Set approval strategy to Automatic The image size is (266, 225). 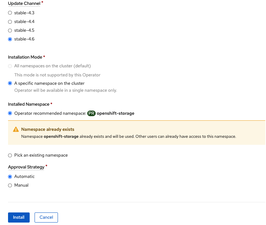(x=10, y=177)
